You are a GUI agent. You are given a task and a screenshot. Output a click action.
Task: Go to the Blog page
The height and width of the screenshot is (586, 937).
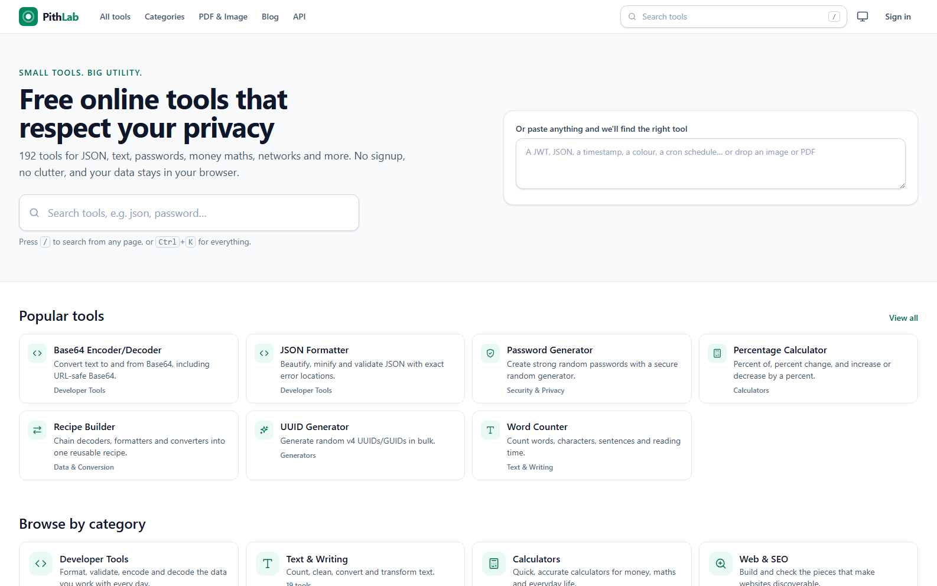tap(270, 17)
